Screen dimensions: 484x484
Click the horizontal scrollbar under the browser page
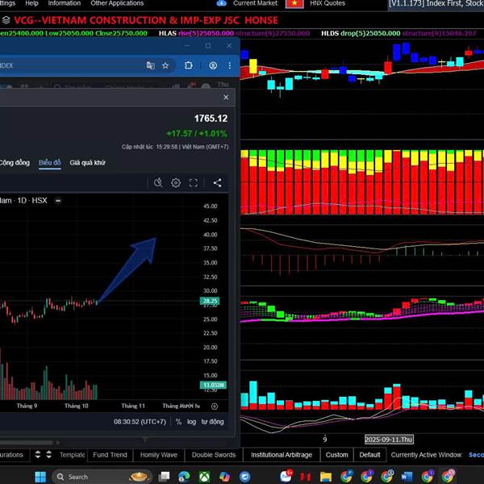pos(27,442)
